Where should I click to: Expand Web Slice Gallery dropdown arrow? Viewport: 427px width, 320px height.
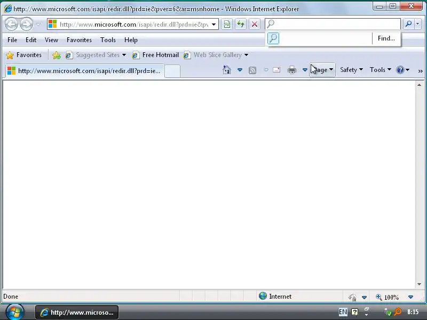coord(247,55)
